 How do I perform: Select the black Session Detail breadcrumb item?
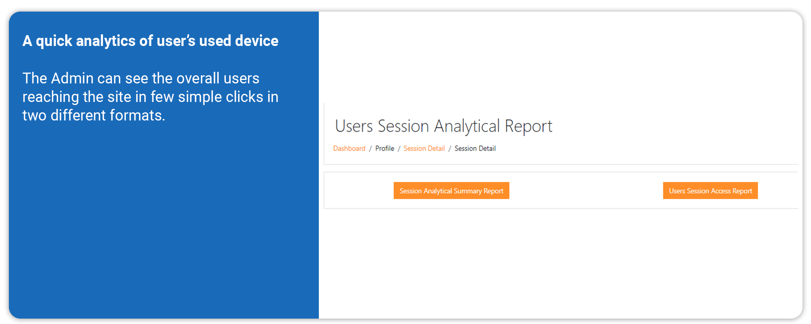click(475, 149)
